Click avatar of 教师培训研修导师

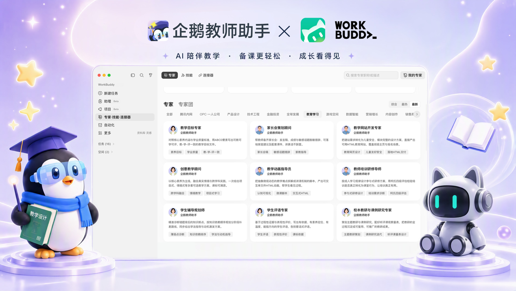click(346, 171)
